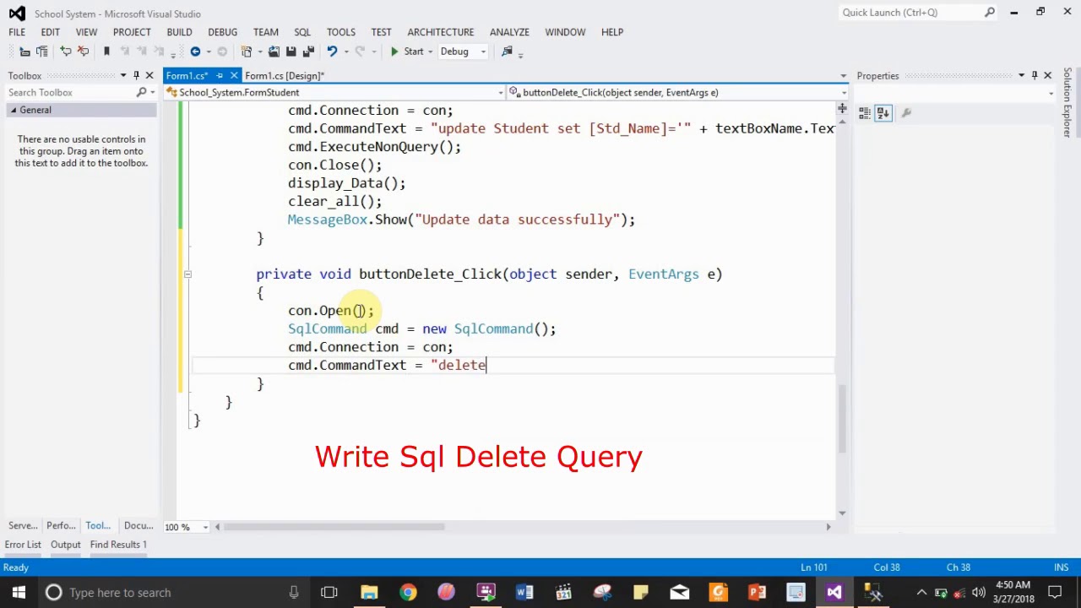The height and width of the screenshot is (608, 1081).
Task: Click the Uncomment selected lines icon
Action: [83, 52]
